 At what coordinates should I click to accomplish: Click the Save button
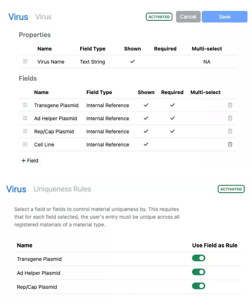(x=224, y=17)
